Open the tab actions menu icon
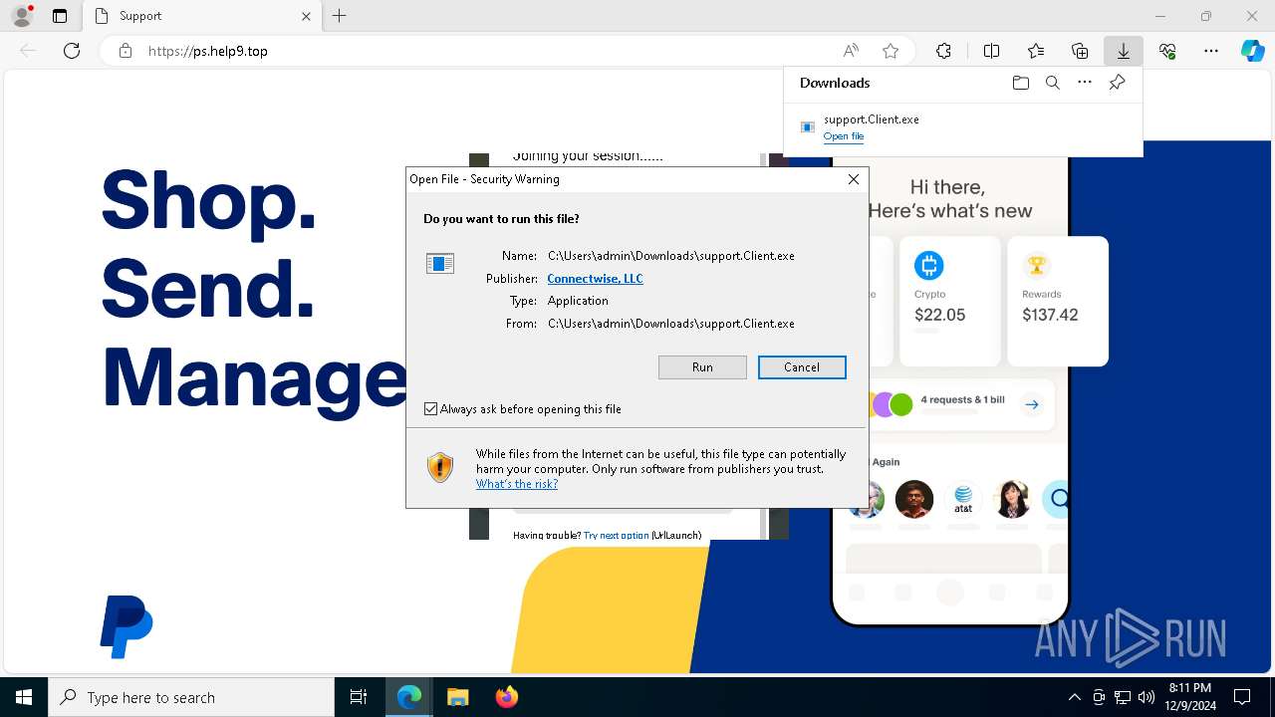The height and width of the screenshot is (717, 1275). 60,16
